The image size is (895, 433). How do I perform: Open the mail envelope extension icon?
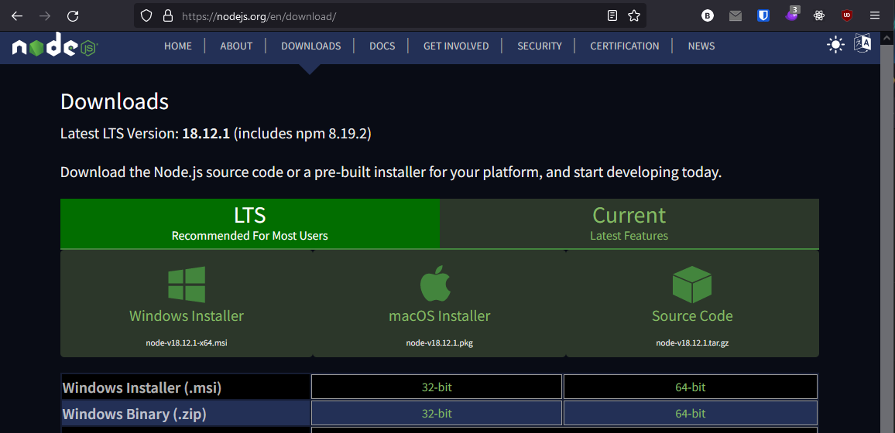click(x=736, y=16)
